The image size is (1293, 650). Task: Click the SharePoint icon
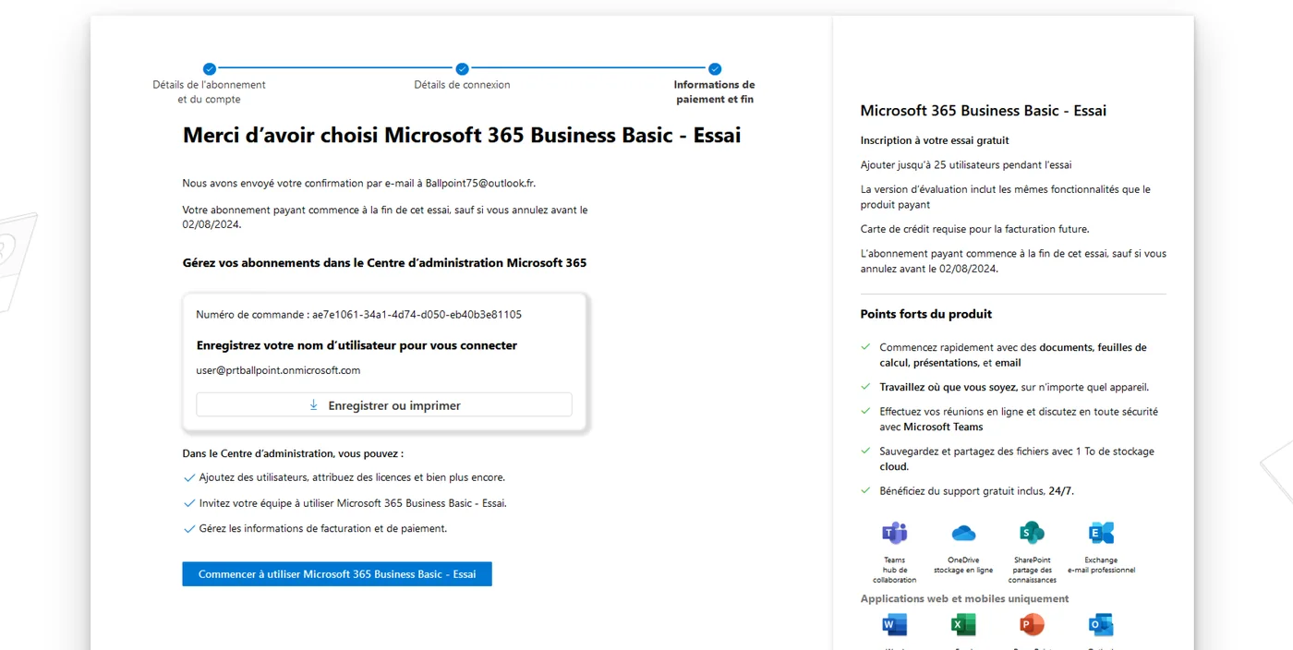coord(1032,534)
